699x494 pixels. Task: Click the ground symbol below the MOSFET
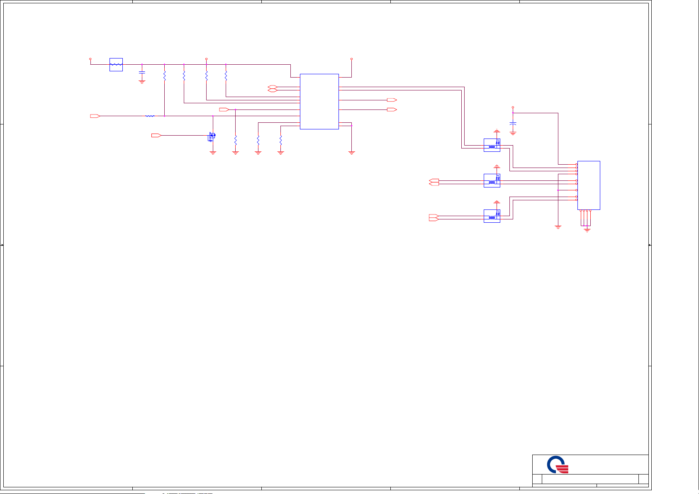click(x=213, y=153)
